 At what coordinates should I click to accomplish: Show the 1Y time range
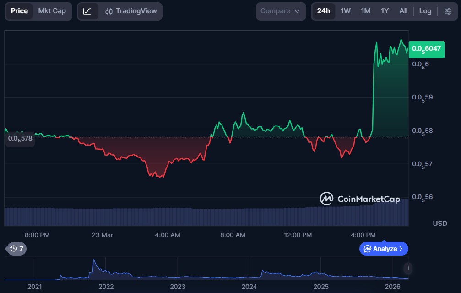tap(385, 11)
